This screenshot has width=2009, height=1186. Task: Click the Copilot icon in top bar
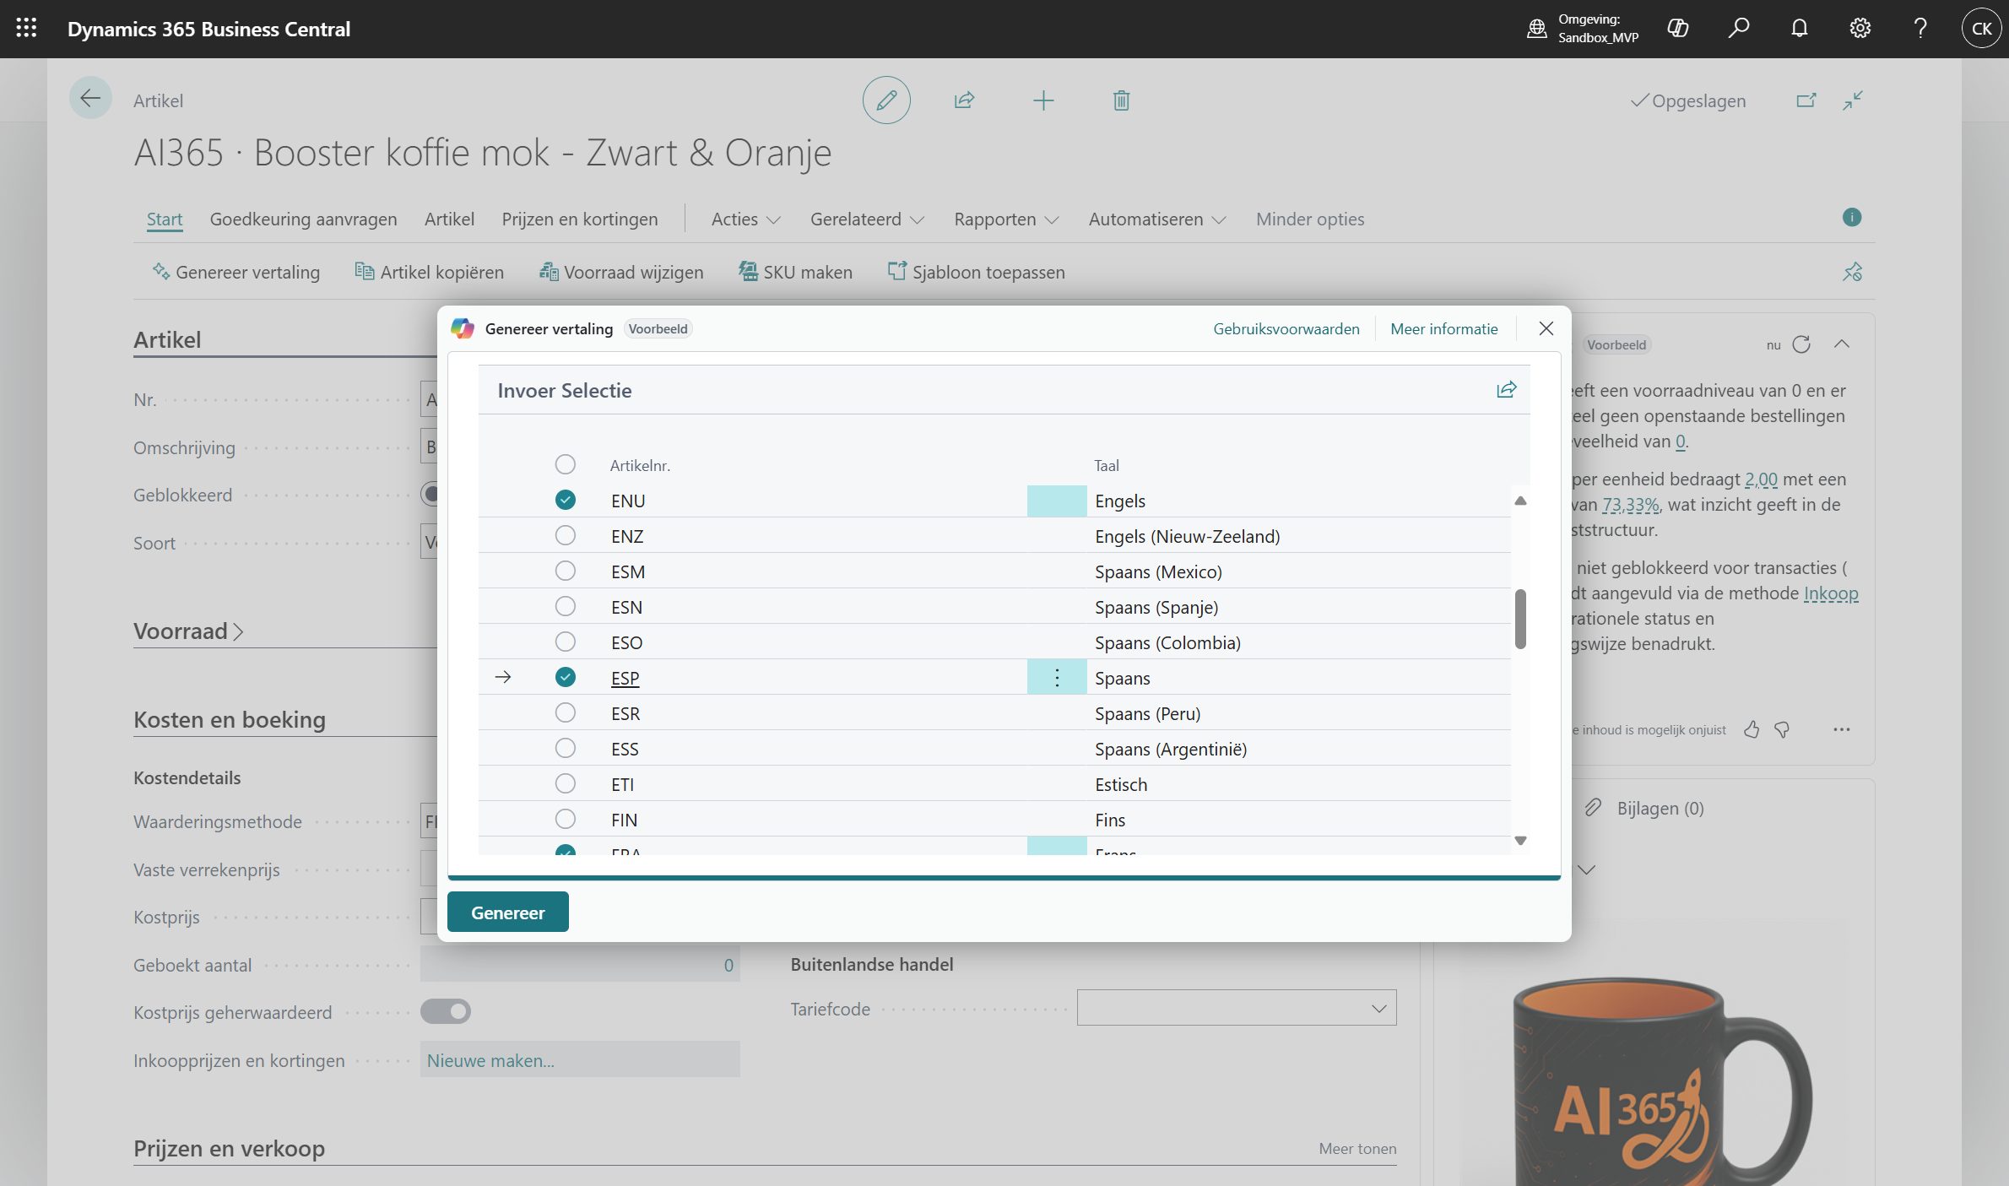point(1678,28)
